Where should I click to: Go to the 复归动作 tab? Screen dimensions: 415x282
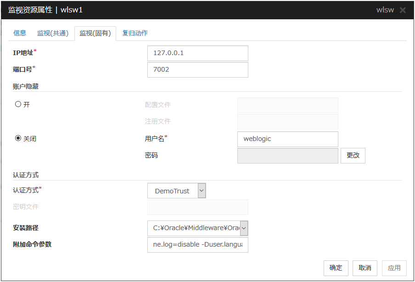pyautogui.click(x=135, y=33)
